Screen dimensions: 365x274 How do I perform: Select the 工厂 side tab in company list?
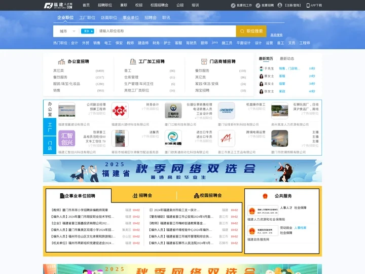point(50,127)
